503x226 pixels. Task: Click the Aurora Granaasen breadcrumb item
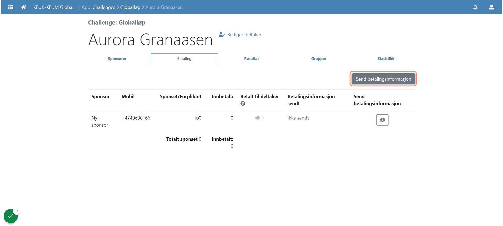click(x=164, y=7)
